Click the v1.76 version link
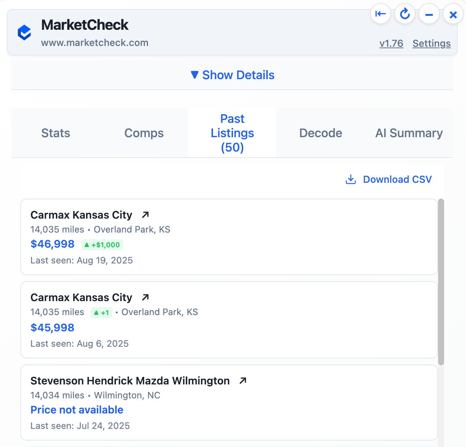 391,44
